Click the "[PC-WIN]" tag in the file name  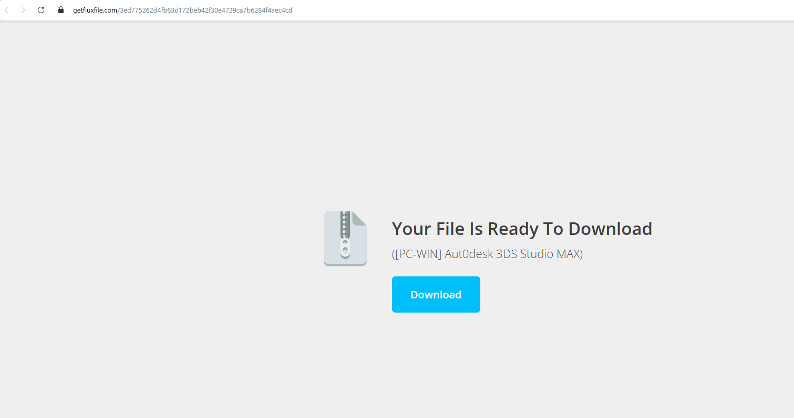(x=417, y=254)
